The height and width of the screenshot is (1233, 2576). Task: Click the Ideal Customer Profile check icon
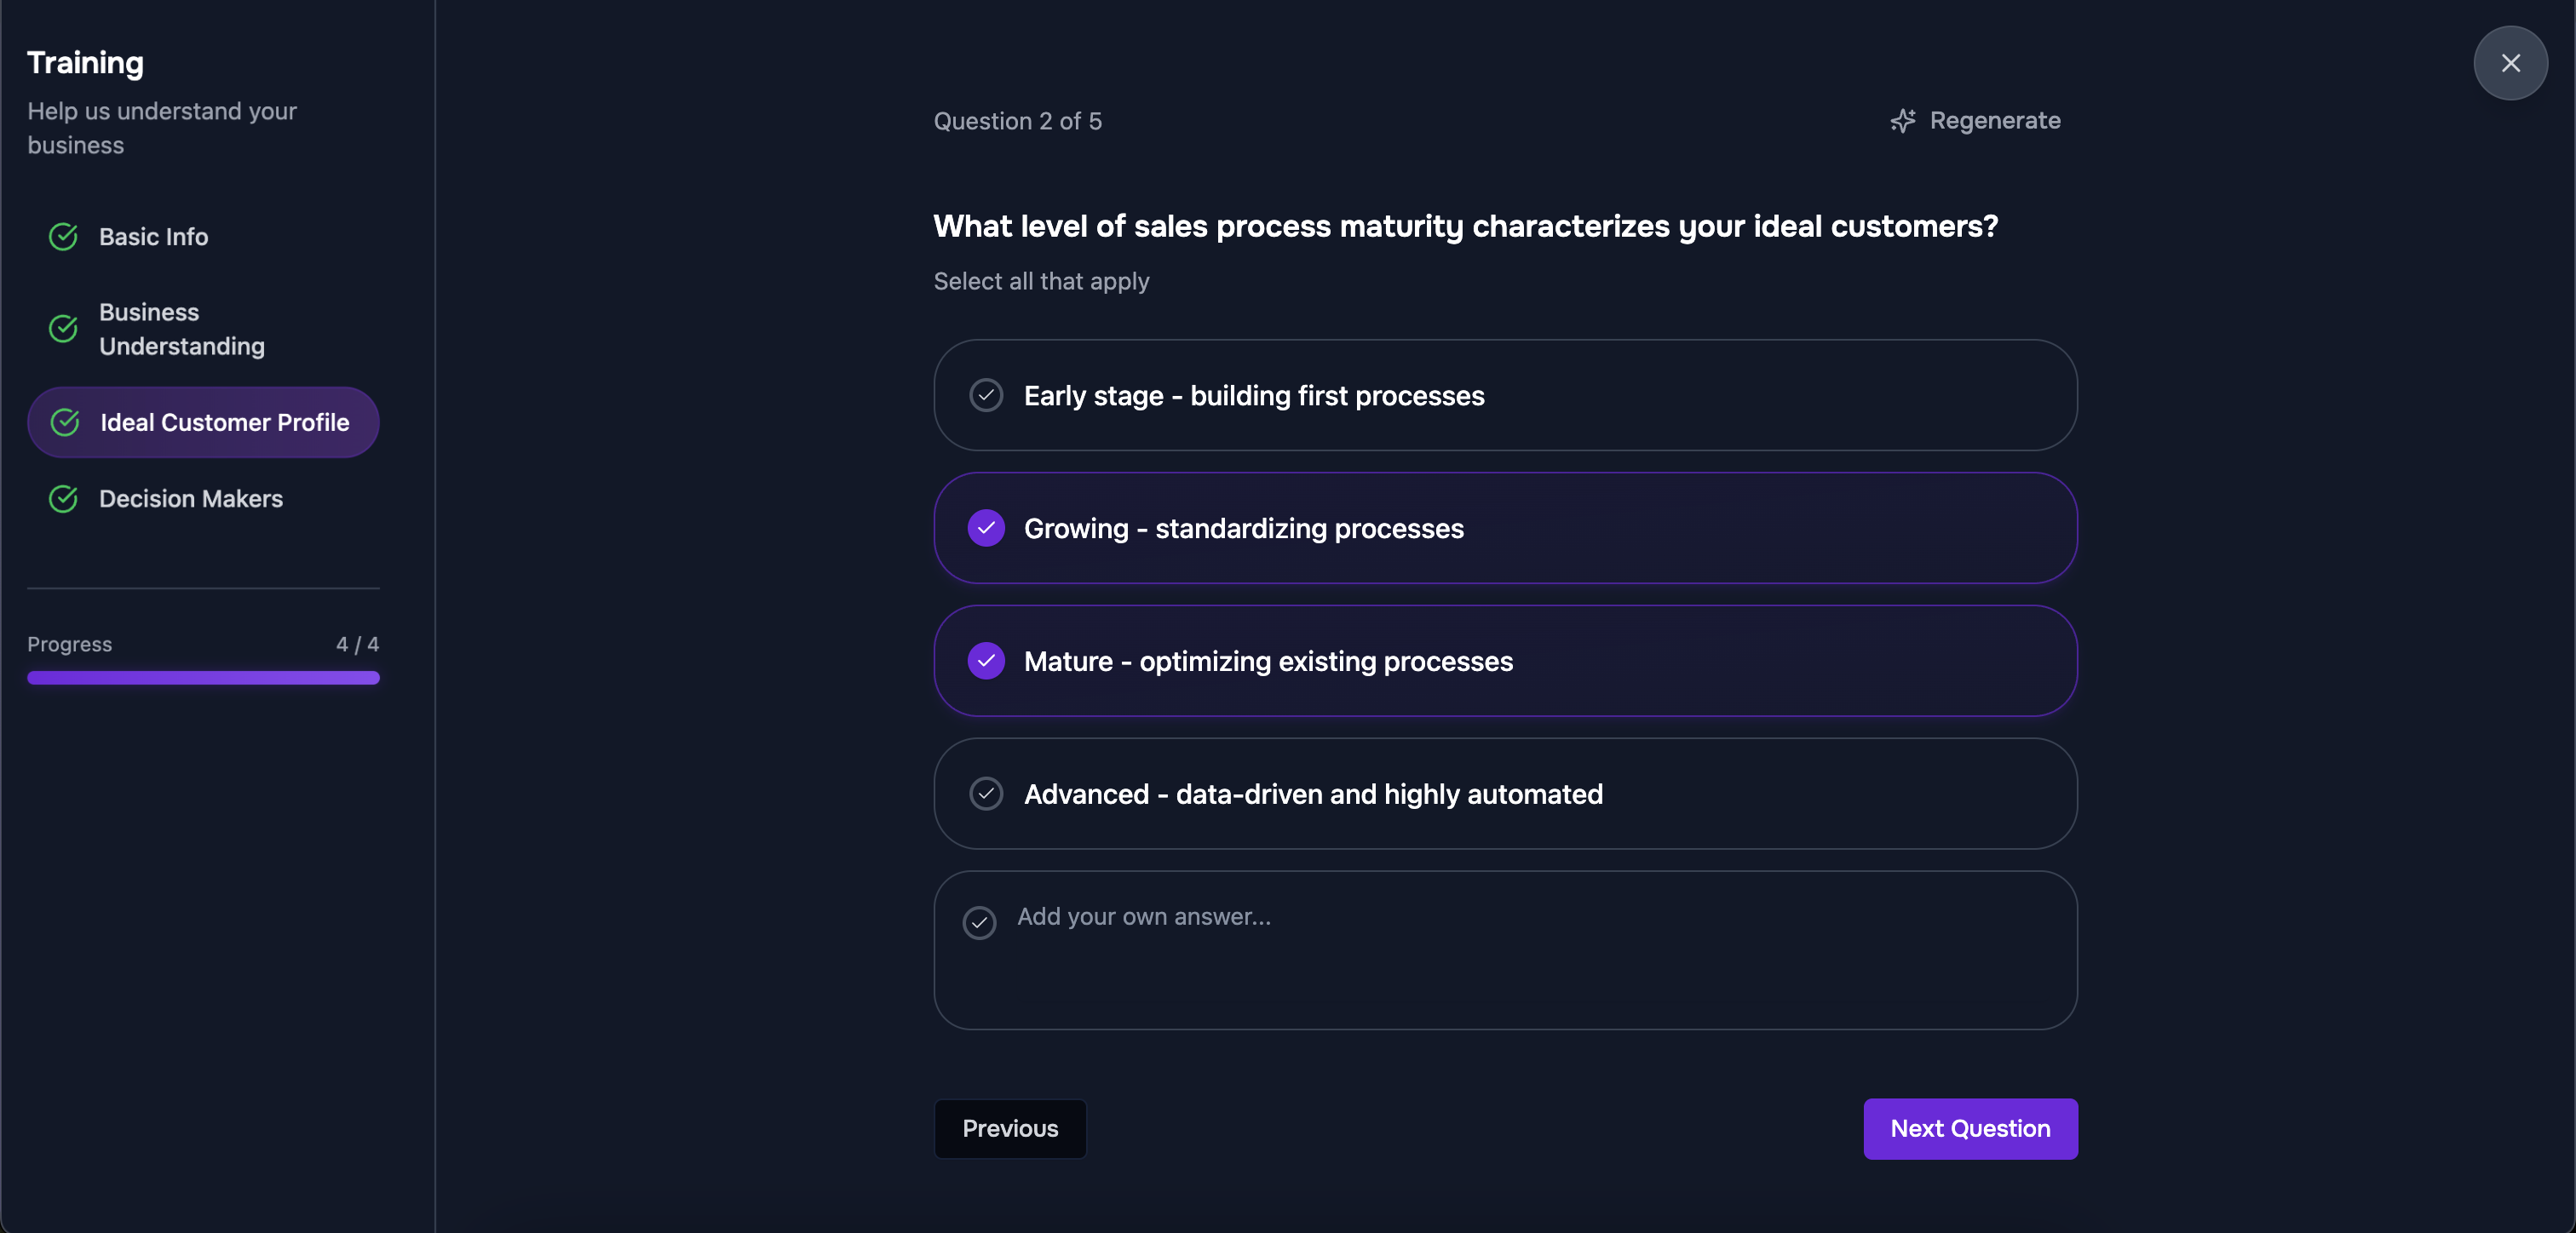[65, 423]
